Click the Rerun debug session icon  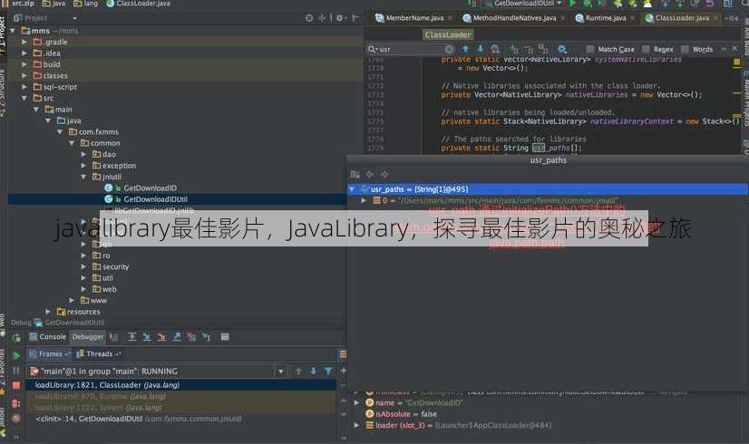pos(16,338)
